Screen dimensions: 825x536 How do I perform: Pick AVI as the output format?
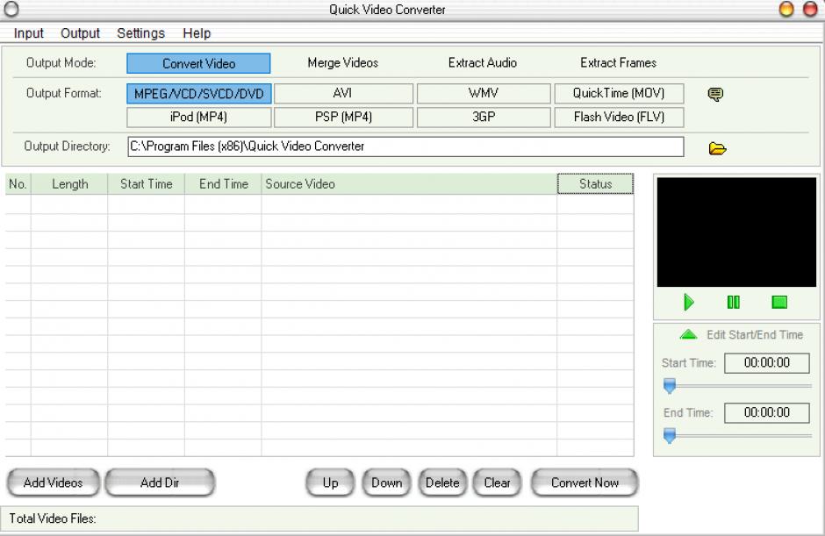[x=343, y=93]
